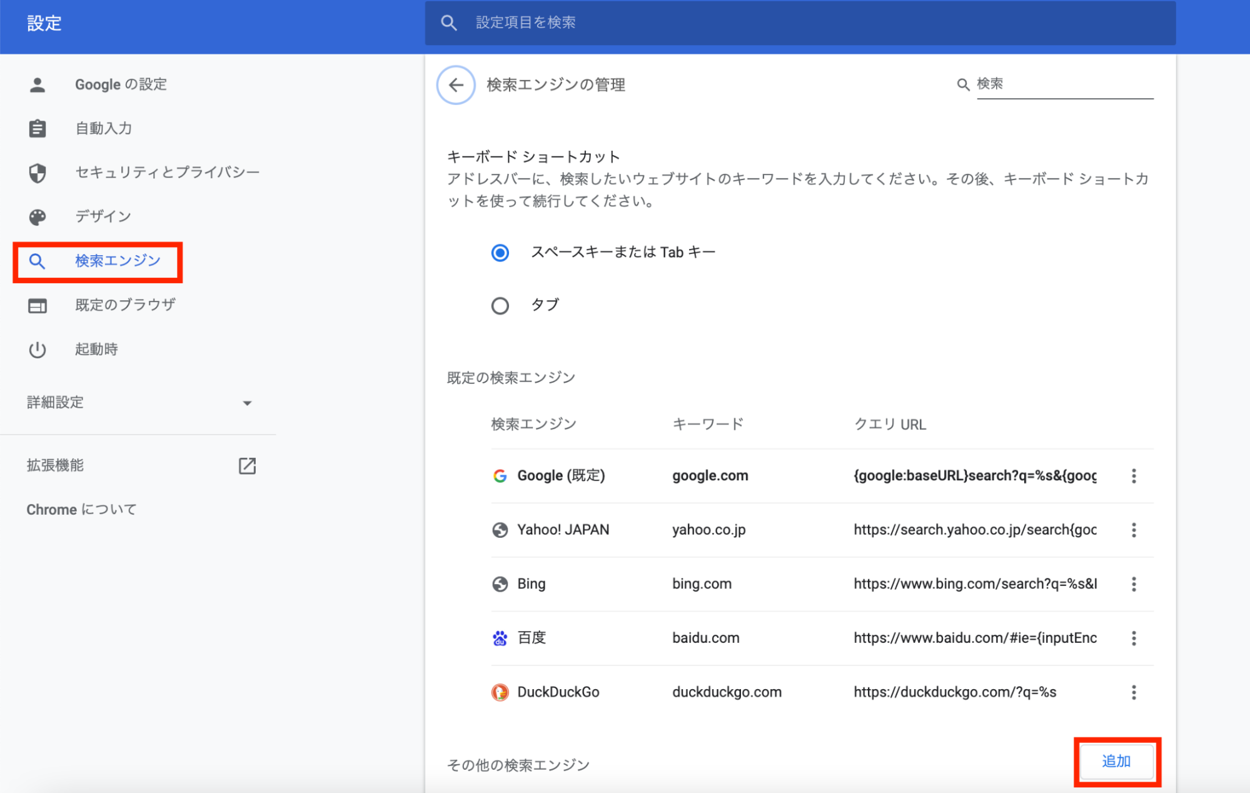Viewport: 1250px width, 793px height.
Task: Click the https://www.bing.com/search query URL
Action: [975, 584]
